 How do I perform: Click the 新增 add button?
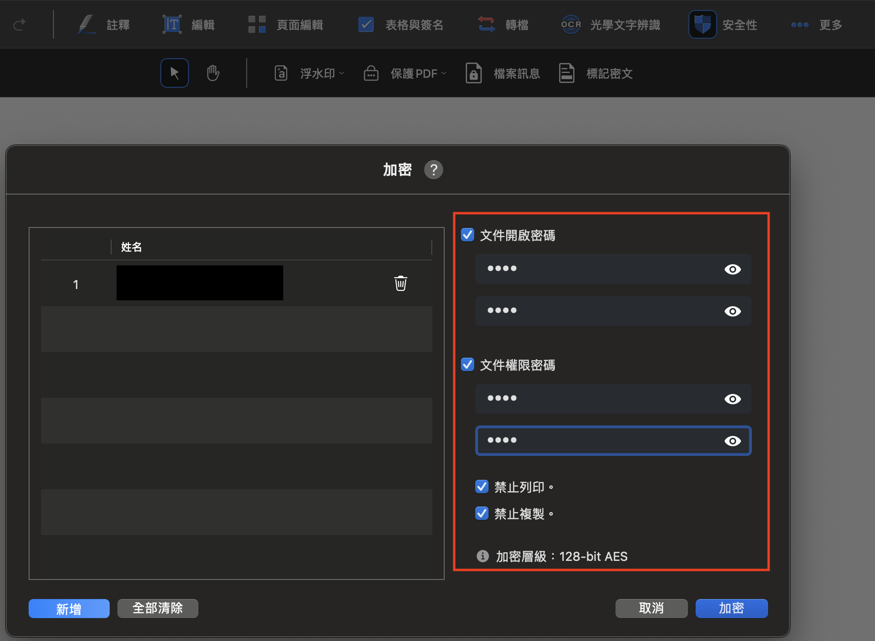(69, 609)
